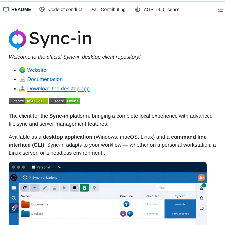Click the Personal server icon

[33, 167]
